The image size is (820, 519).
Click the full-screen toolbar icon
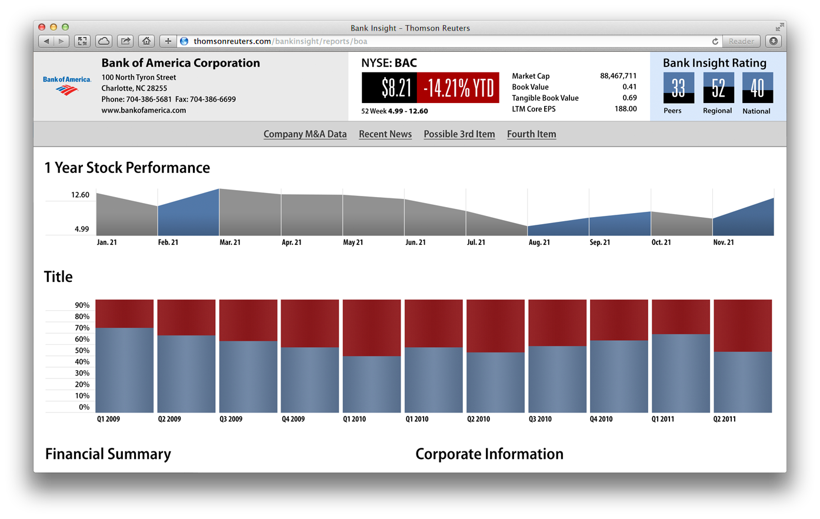pos(82,41)
